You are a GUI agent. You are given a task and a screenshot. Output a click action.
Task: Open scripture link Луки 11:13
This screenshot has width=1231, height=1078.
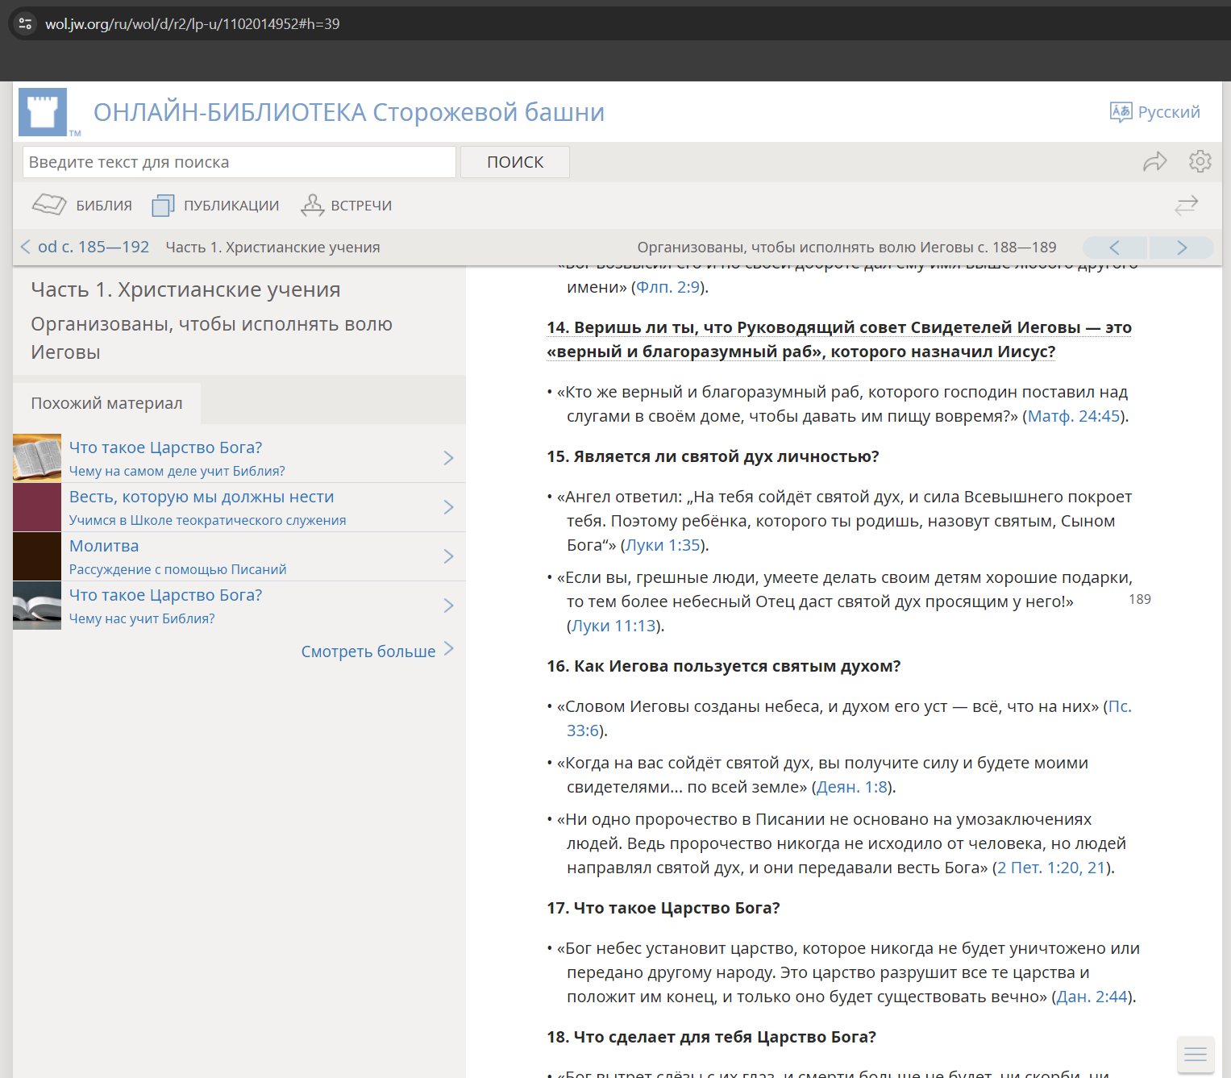613,626
